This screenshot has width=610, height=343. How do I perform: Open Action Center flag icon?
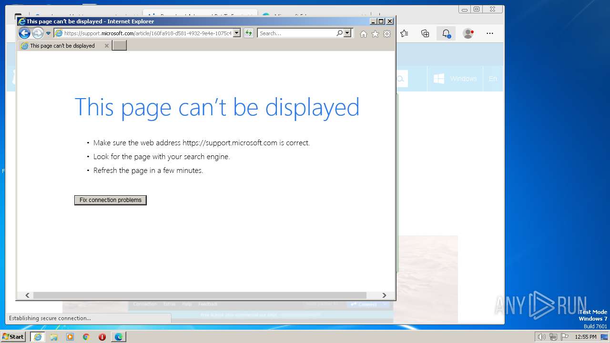click(x=565, y=337)
